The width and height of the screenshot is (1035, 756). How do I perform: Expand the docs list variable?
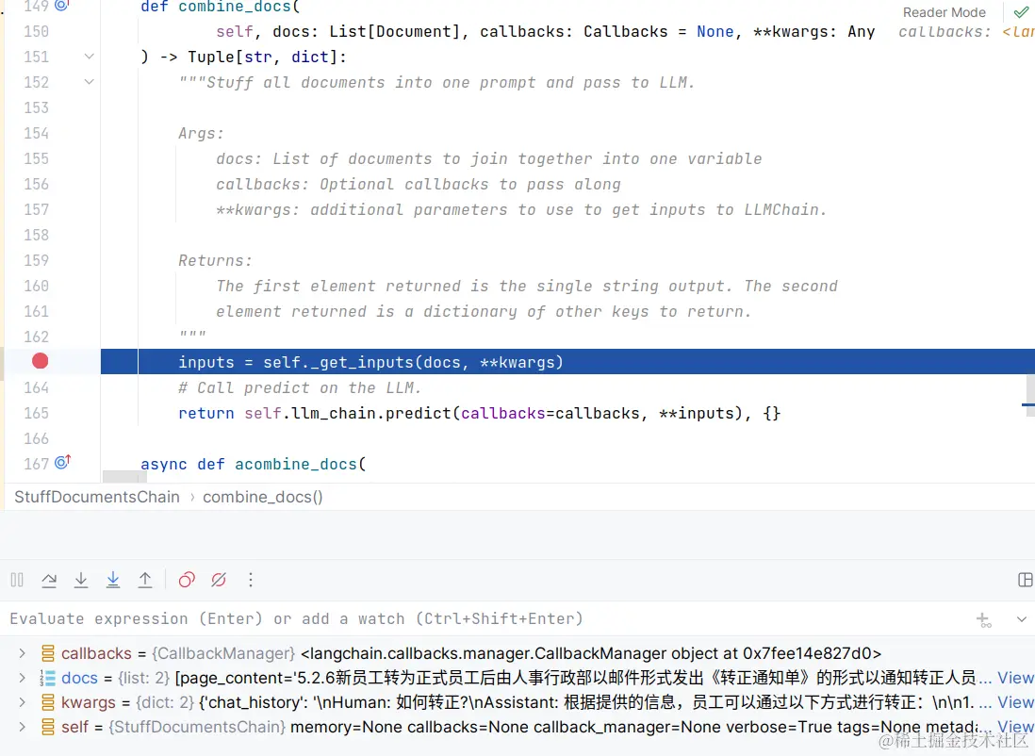(x=23, y=677)
